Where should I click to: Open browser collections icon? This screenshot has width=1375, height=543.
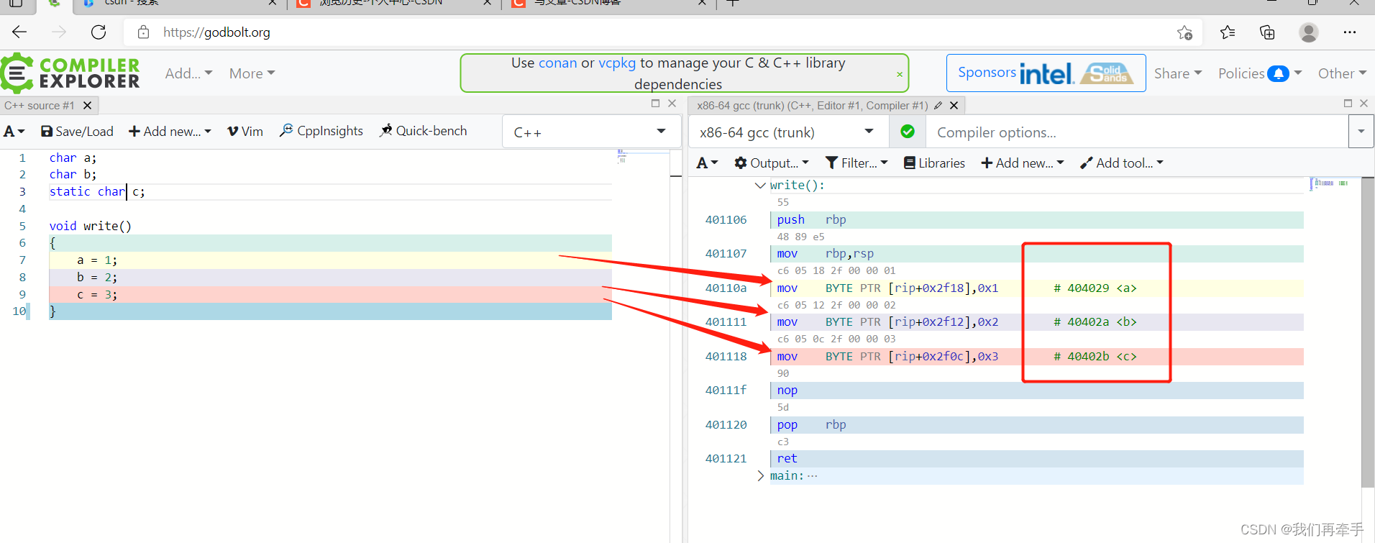point(1267,32)
